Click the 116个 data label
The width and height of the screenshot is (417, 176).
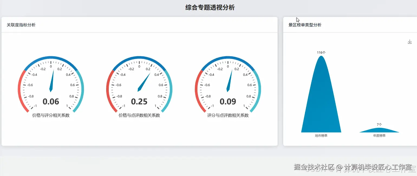(x=321, y=52)
